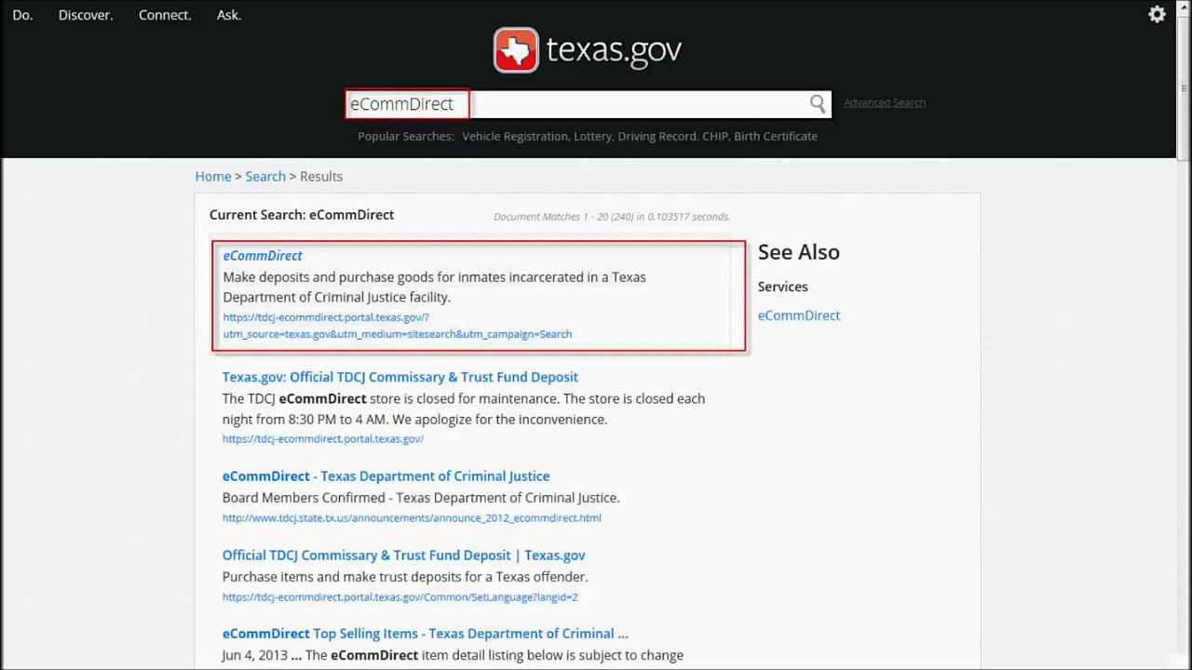
Task: Open the settings gear icon
Action: (1157, 14)
